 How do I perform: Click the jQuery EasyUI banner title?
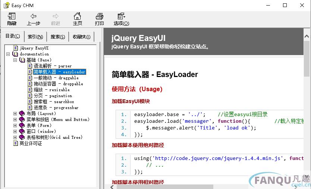pyautogui.click(x=138, y=38)
